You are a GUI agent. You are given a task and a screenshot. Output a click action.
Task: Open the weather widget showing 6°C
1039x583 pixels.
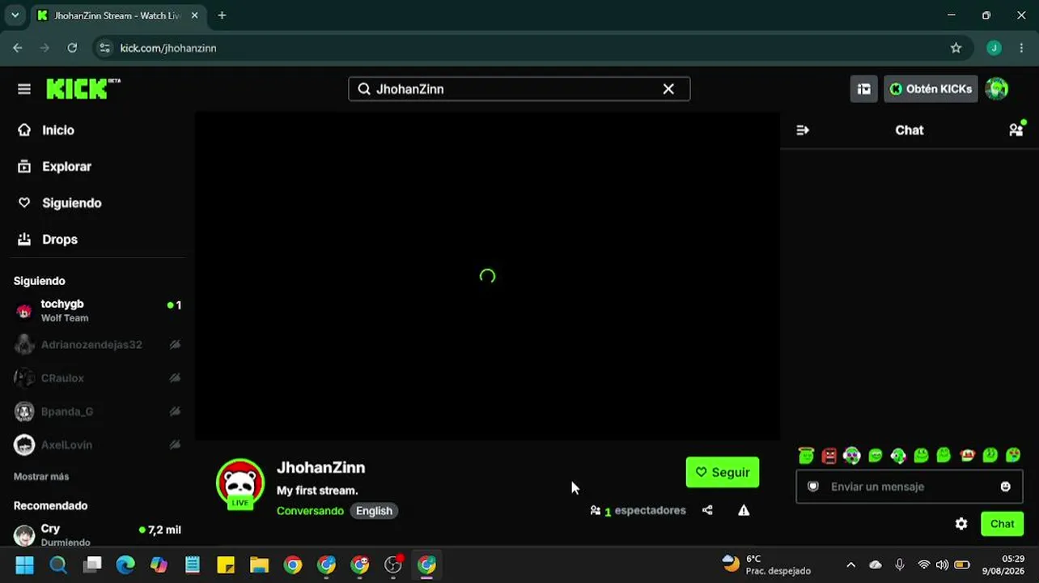click(765, 564)
